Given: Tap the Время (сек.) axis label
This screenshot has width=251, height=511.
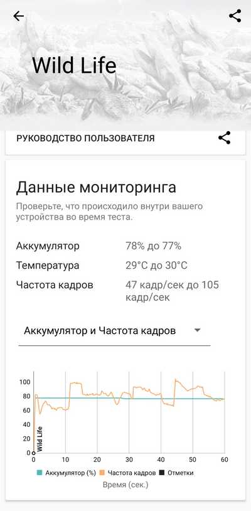Looking at the screenshot, I should click(x=125, y=485).
